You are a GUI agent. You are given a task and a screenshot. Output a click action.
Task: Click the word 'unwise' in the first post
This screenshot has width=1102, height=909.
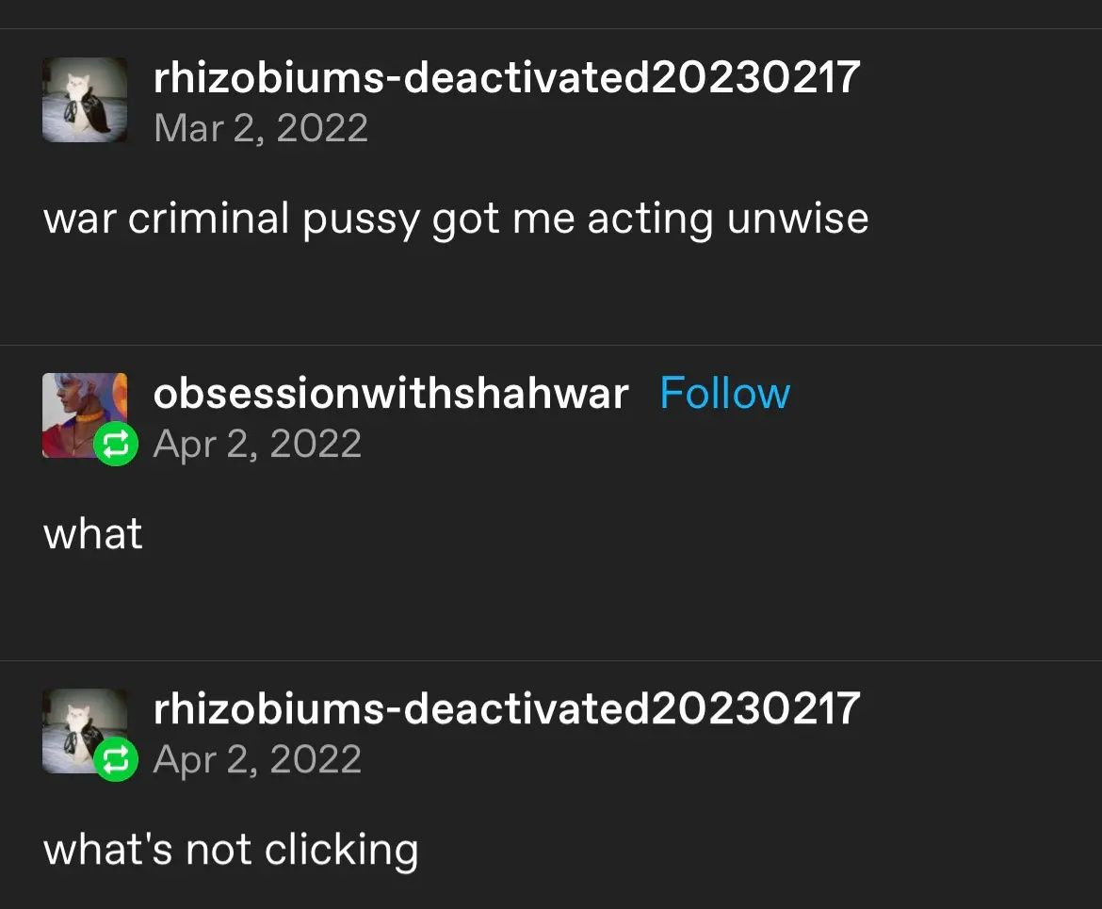click(798, 218)
